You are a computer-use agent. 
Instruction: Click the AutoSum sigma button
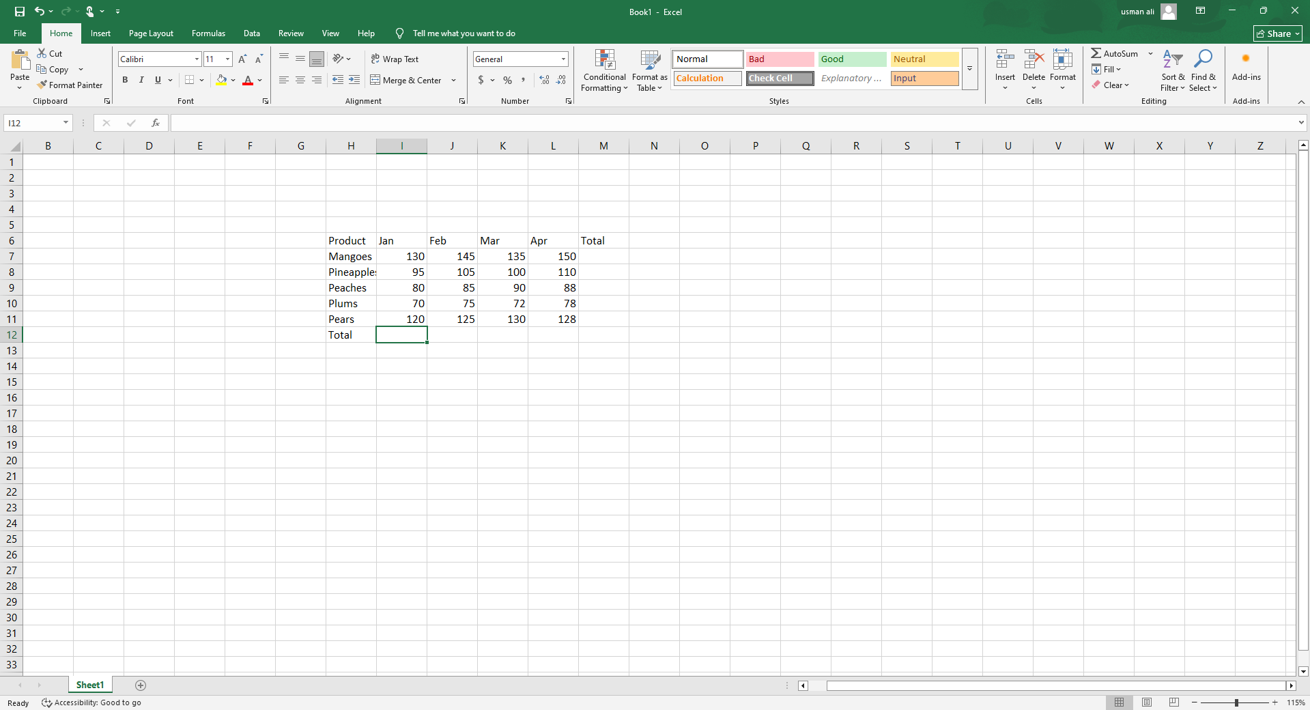[1115, 53]
